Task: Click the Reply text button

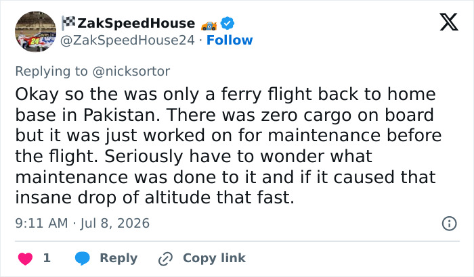Action: (118, 258)
